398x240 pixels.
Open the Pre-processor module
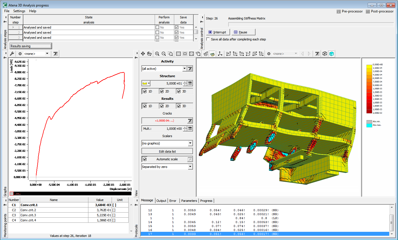tap(350, 11)
